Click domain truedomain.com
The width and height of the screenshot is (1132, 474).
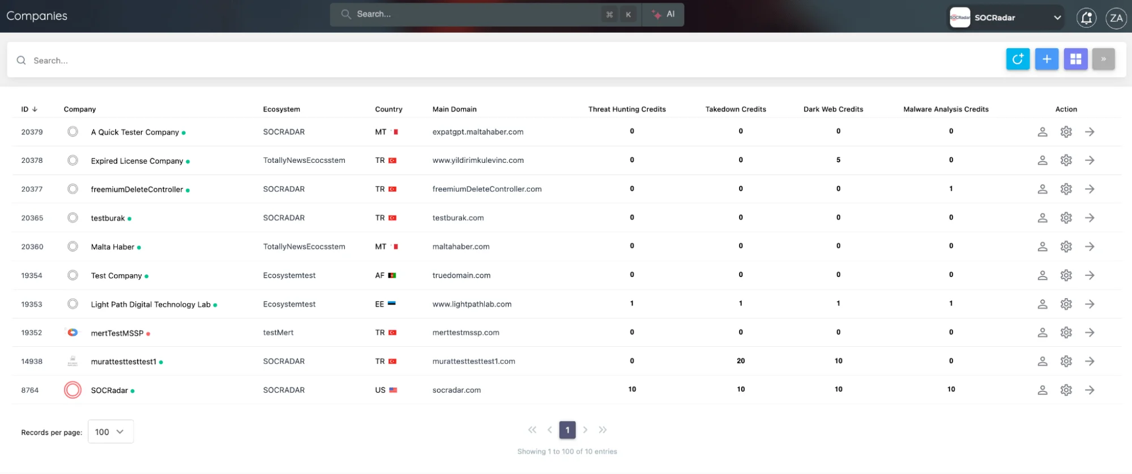[462, 275]
